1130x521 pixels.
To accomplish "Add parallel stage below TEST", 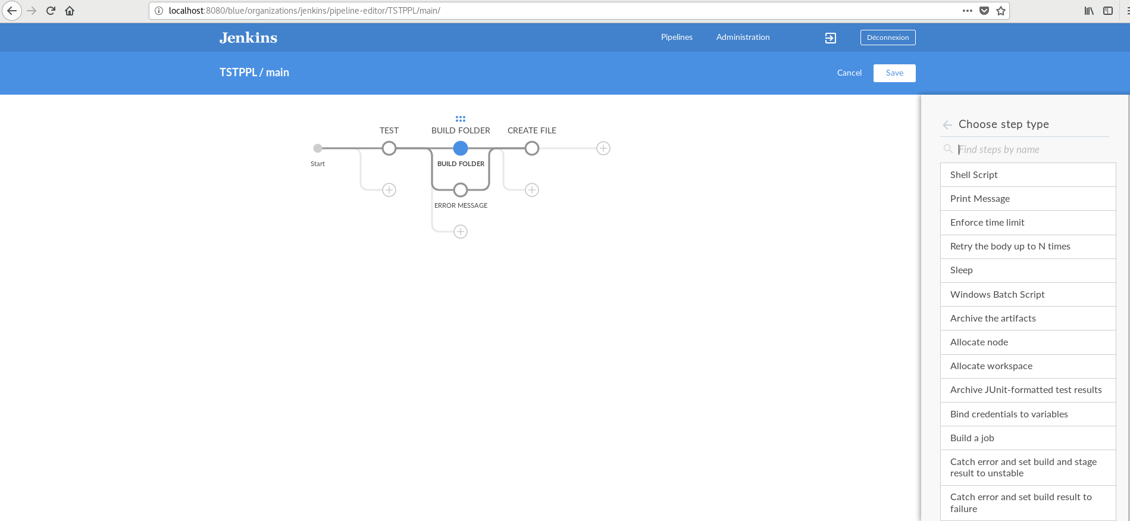I will coord(389,190).
